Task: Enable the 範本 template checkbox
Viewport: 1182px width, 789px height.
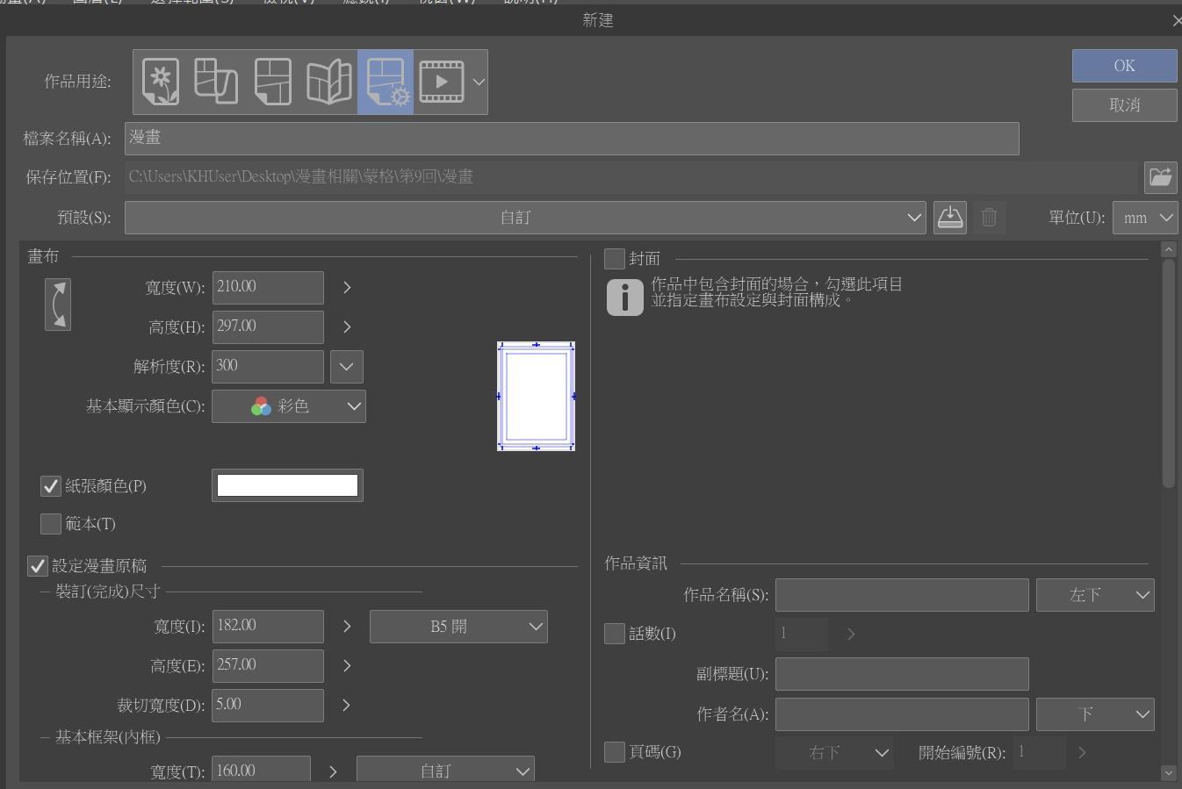Action: [x=51, y=524]
